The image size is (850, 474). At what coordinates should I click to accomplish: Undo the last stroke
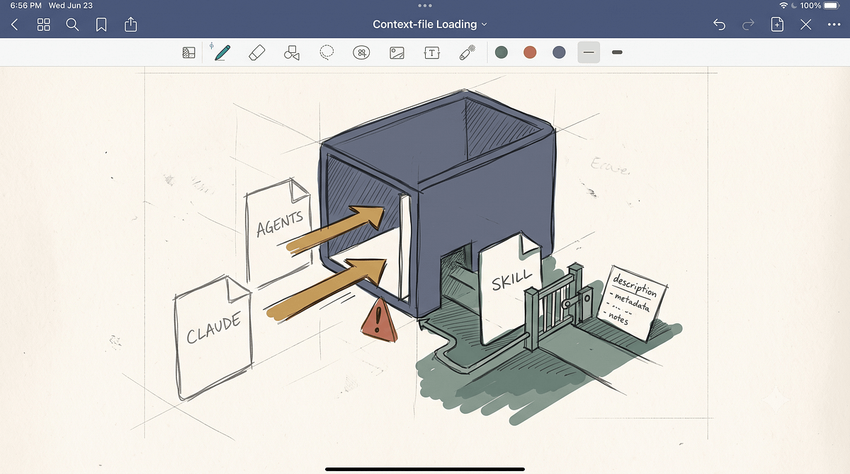pos(719,25)
